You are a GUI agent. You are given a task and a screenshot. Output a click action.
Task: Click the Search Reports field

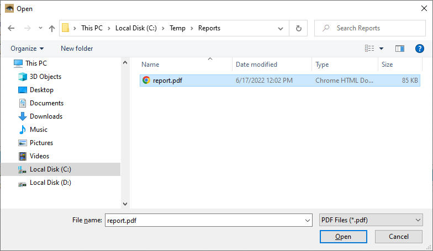pos(370,28)
